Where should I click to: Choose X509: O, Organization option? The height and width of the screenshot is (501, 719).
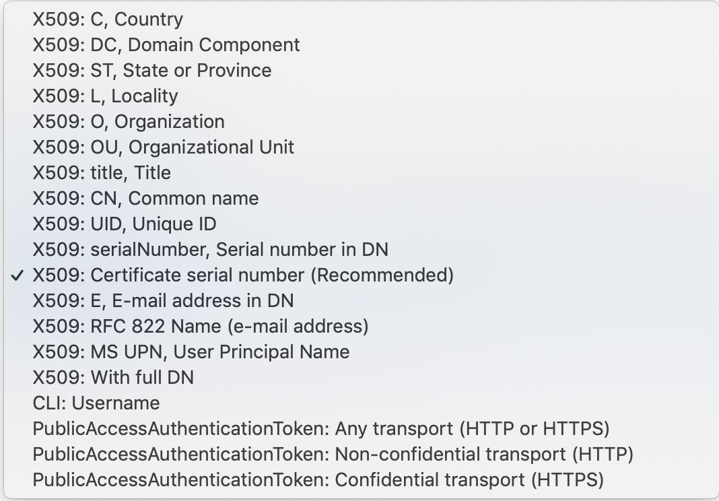[x=129, y=122]
